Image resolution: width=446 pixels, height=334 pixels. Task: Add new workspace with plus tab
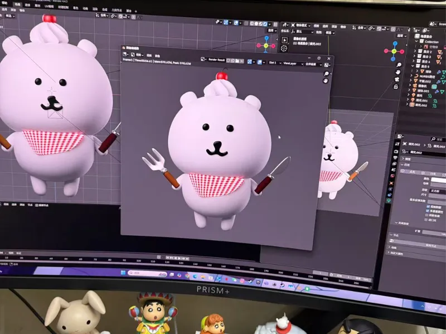(x=135, y=11)
